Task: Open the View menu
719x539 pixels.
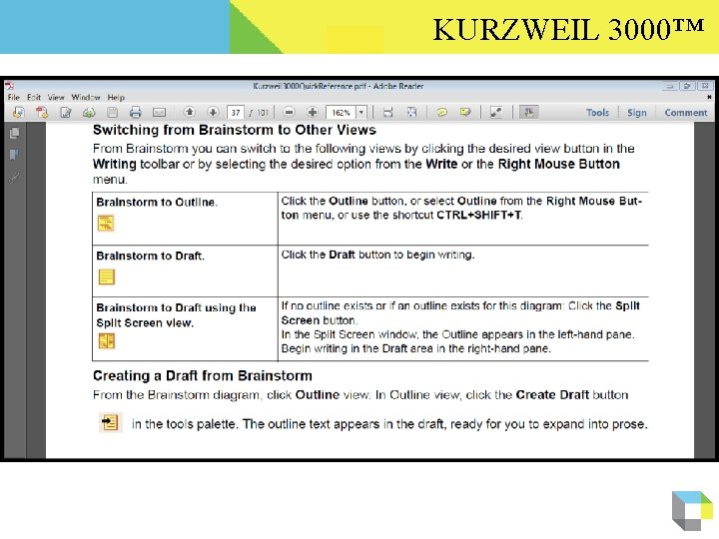Action: pos(56,97)
